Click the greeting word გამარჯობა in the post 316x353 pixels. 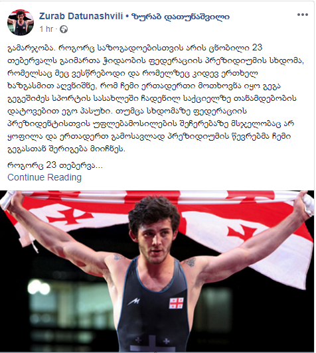coord(31,48)
